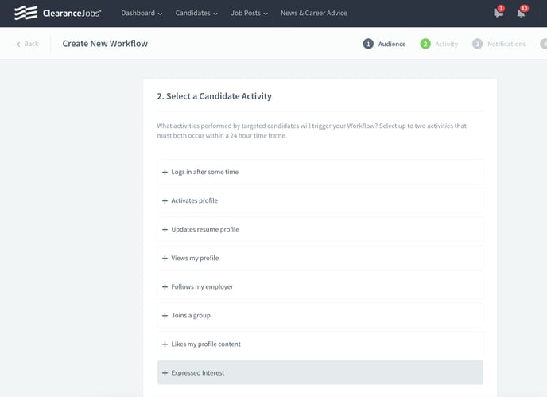Viewport: 547px width, 397px height.
Task: Choose Likes my profile content activity
Action: (320, 344)
